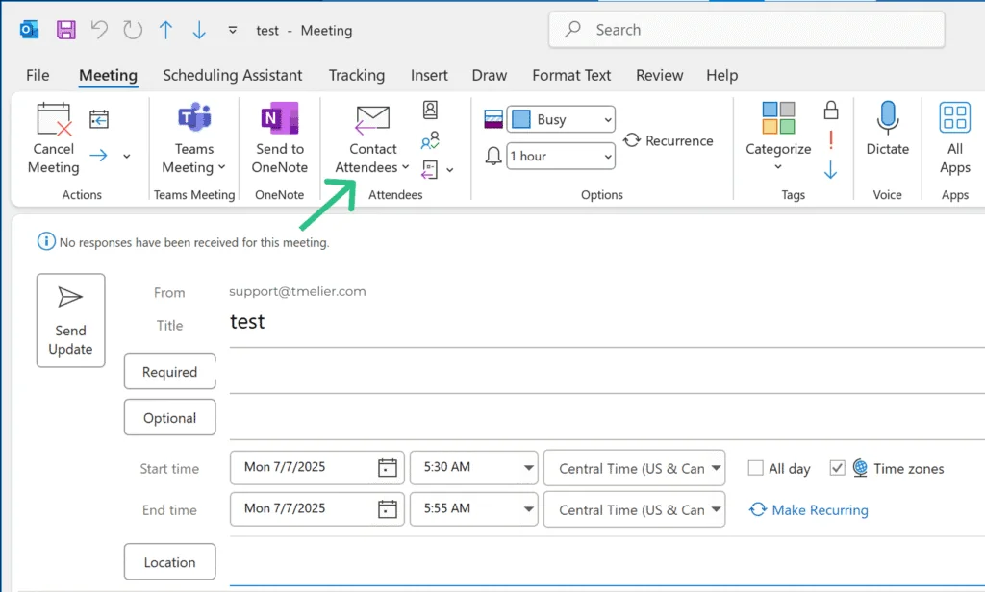Click Dictate microphone icon
The height and width of the screenshot is (592, 985).
tap(888, 117)
